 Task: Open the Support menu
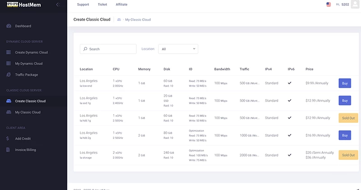83,5
